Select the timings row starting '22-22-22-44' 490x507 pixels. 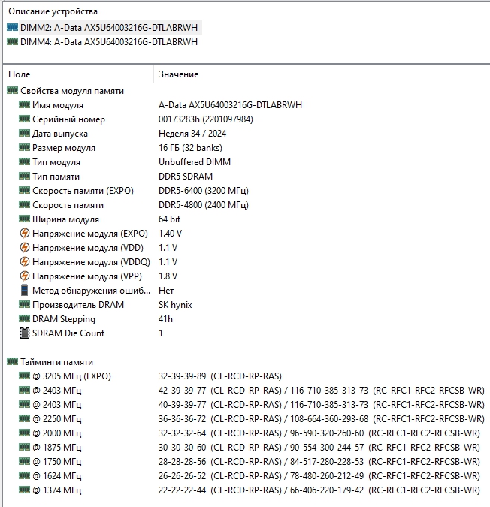click(319, 490)
